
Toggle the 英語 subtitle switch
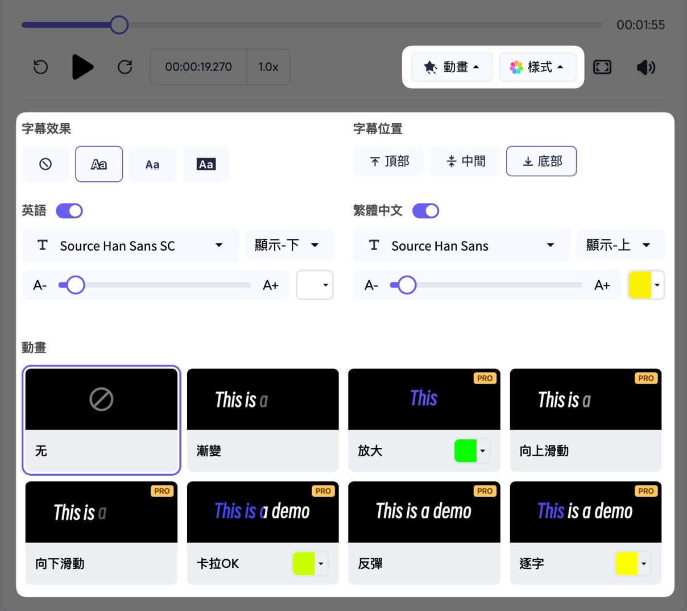tap(69, 211)
